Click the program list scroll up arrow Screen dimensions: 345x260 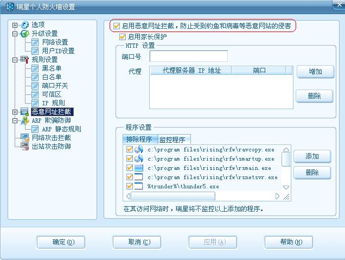(x=286, y=149)
